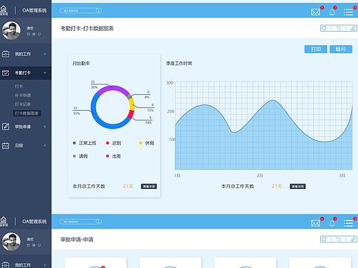Expand the 审批申请 sidebar chevron
Viewport: 358px width, 268px height.
(x=45, y=126)
